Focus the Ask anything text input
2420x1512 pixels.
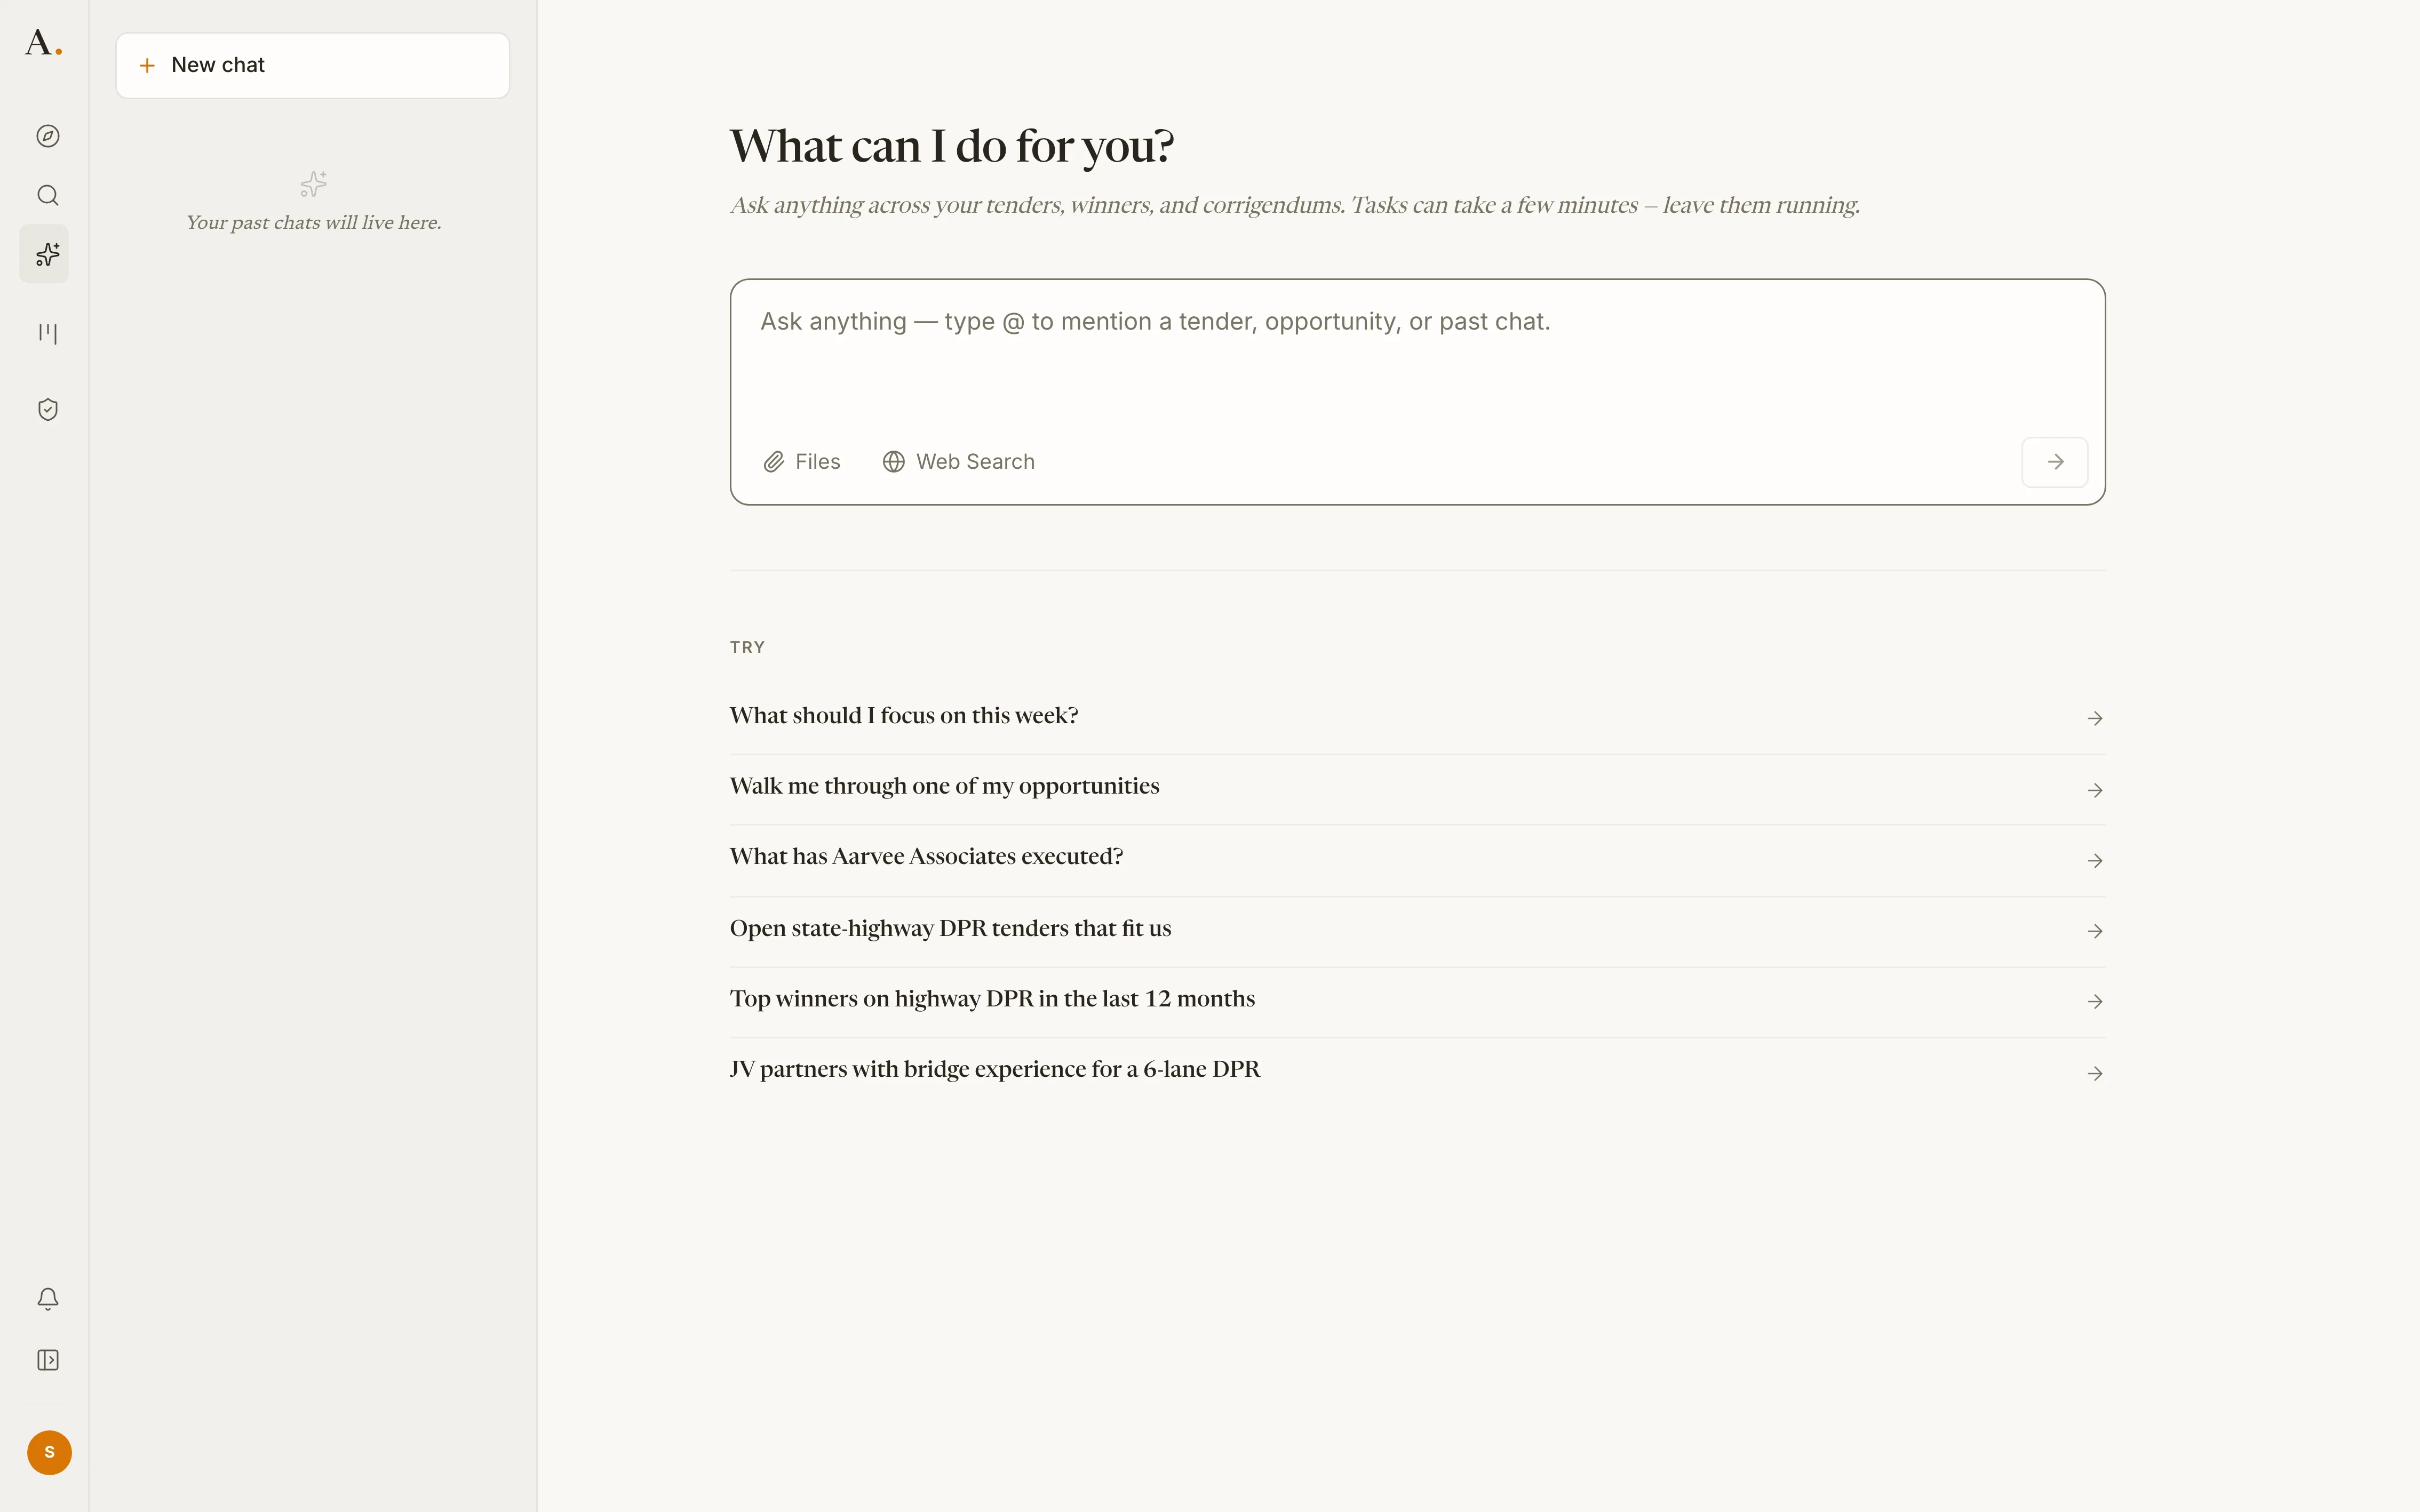pyautogui.click(x=1417, y=360)
